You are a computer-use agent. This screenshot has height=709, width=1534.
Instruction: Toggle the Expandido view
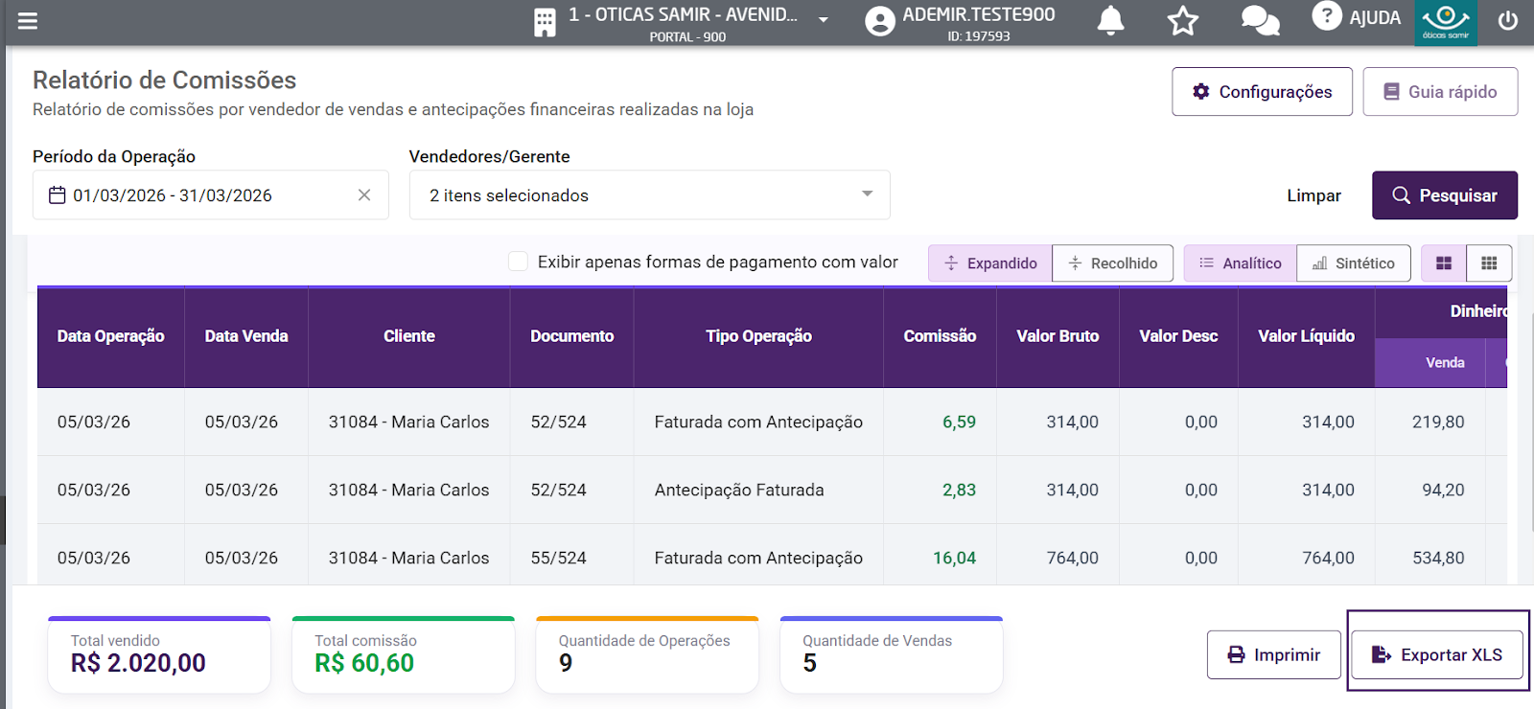pos(990,263)
